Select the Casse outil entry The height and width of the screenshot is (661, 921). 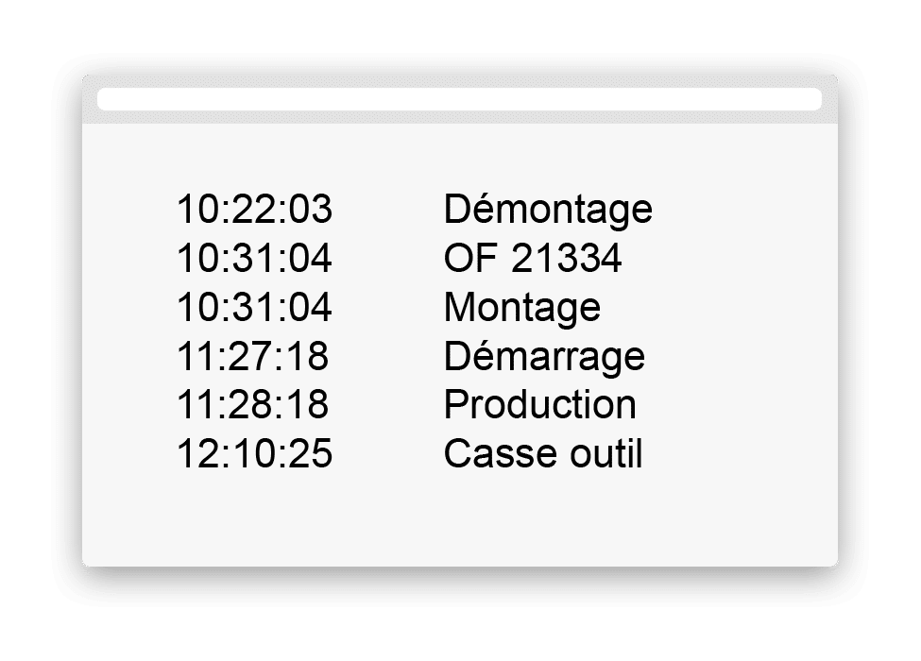click(543, 453)
